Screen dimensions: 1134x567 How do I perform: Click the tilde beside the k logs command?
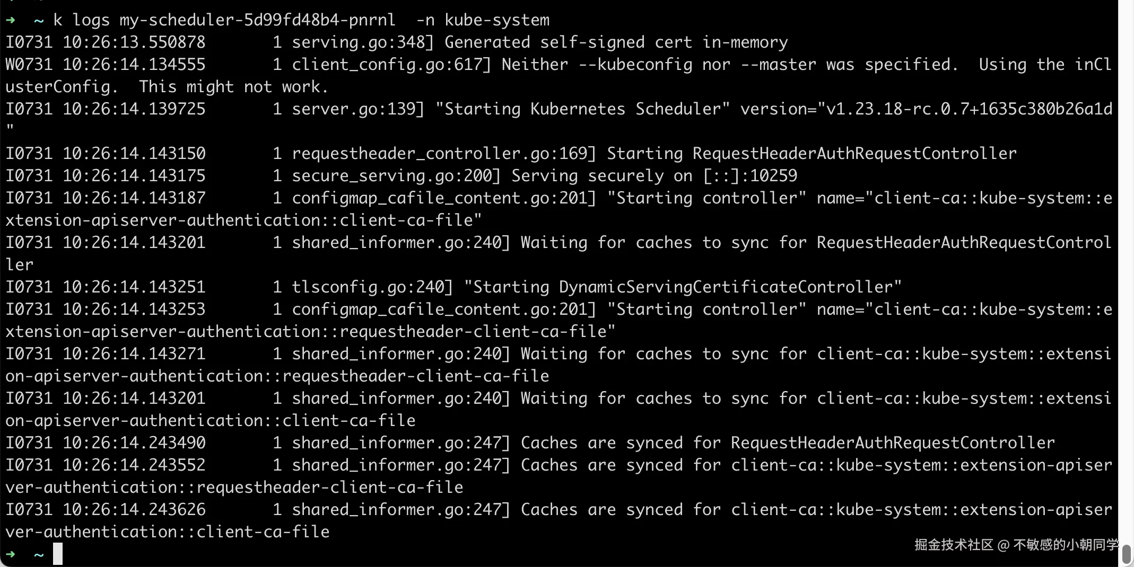pos(39,21)
